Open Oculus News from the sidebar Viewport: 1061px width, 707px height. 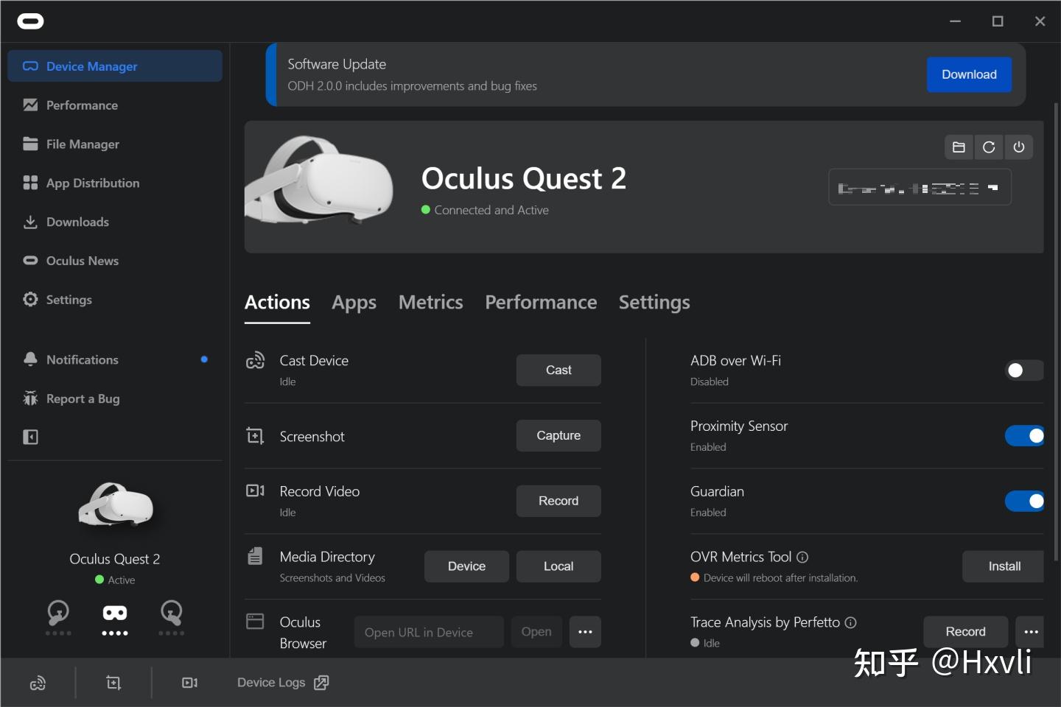[30, 261]
